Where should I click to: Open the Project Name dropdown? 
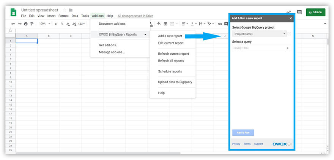click(x=260, y=34)
